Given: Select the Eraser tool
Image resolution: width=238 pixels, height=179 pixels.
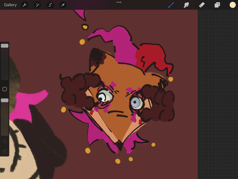Looking at the screenshot, I should click(x=202, y=5).
